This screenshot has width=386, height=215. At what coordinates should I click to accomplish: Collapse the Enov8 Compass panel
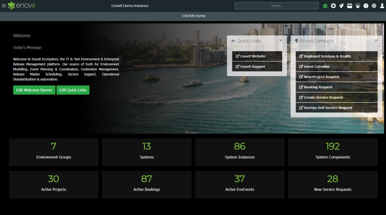376,40
